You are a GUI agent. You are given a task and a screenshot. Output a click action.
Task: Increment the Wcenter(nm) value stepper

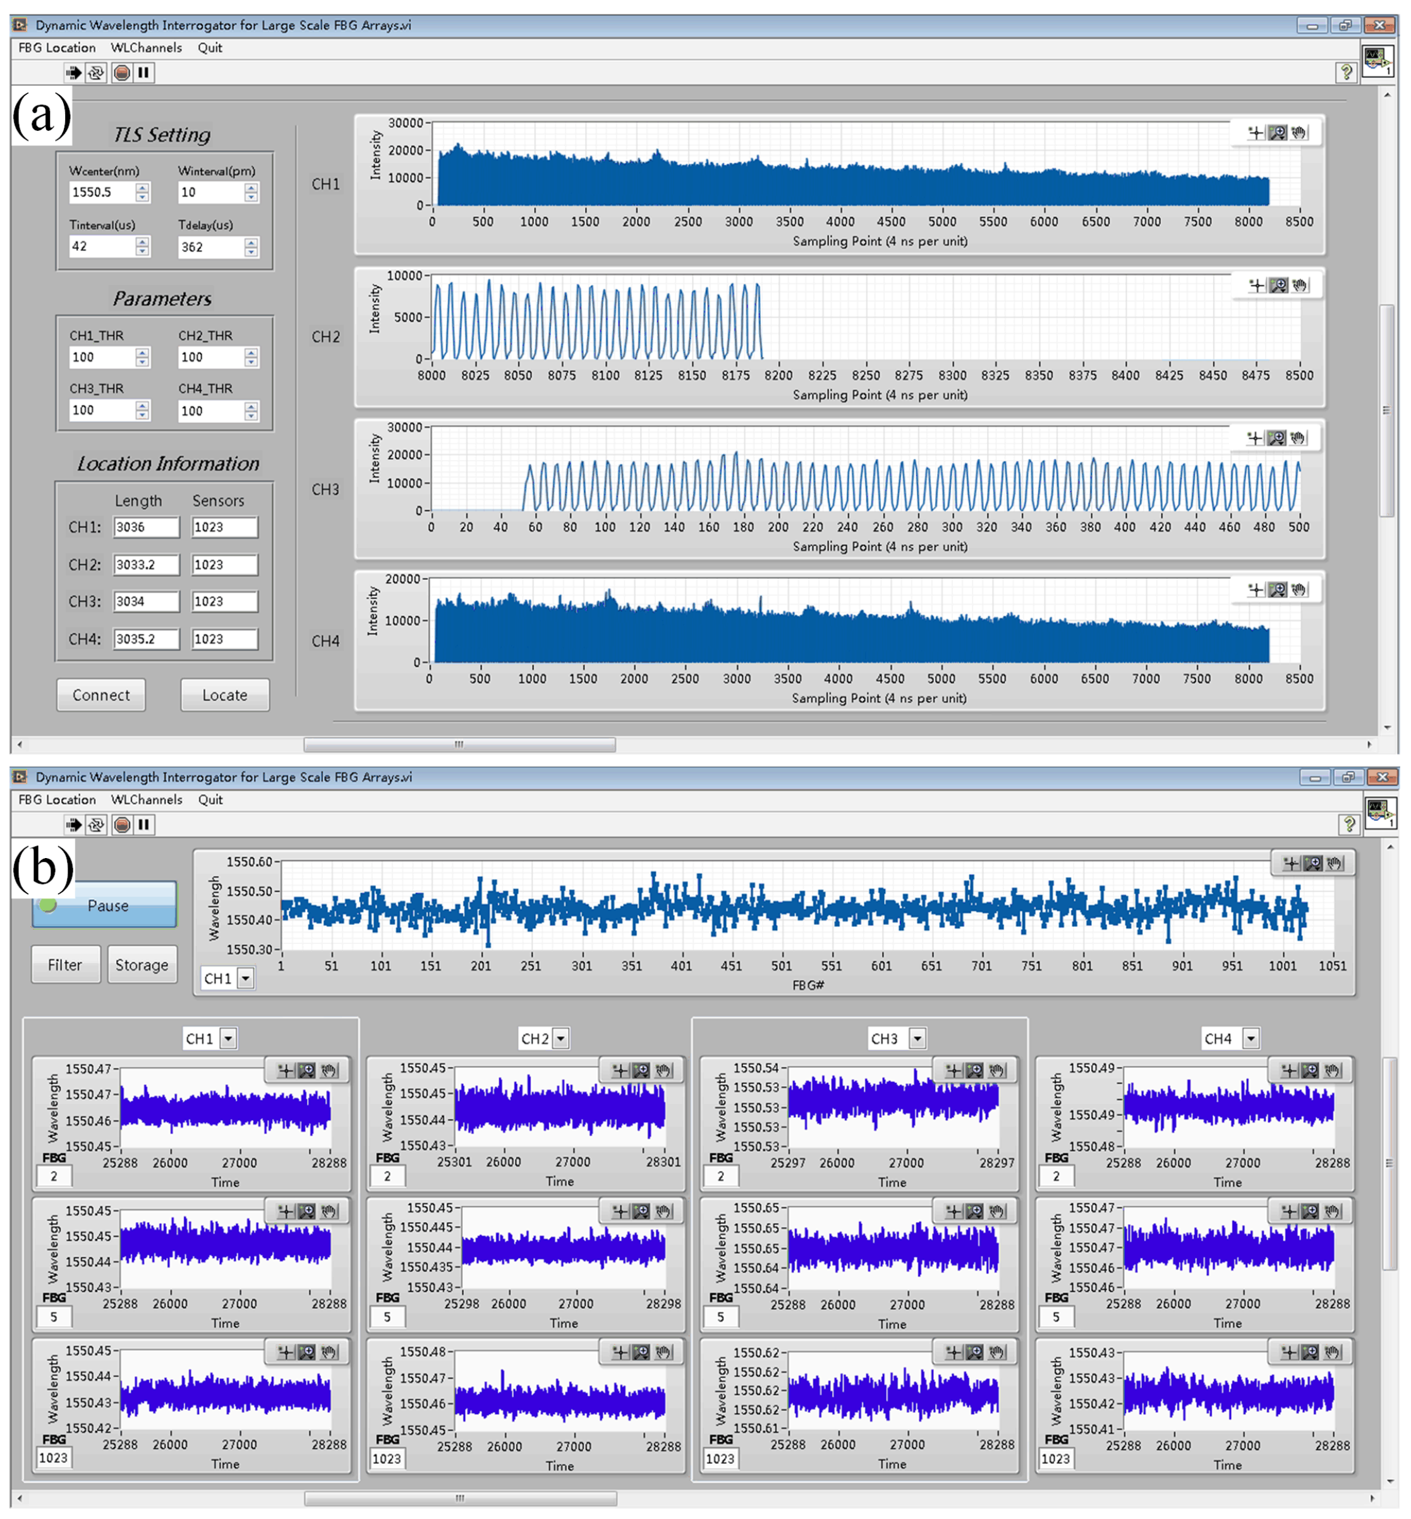coord(143,188)
